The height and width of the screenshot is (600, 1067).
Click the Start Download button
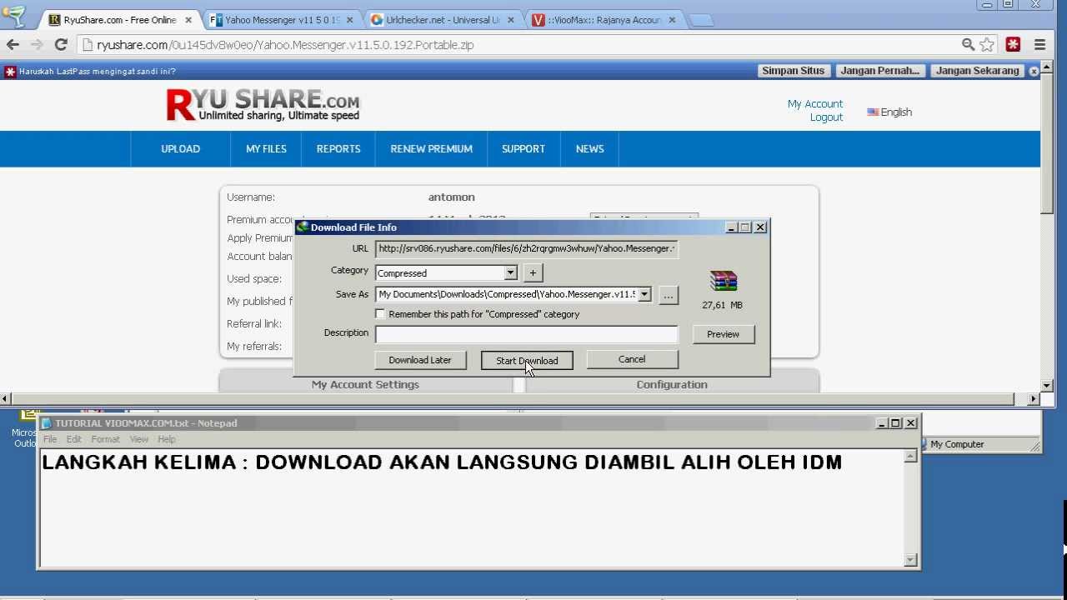[x=527, y=361]
